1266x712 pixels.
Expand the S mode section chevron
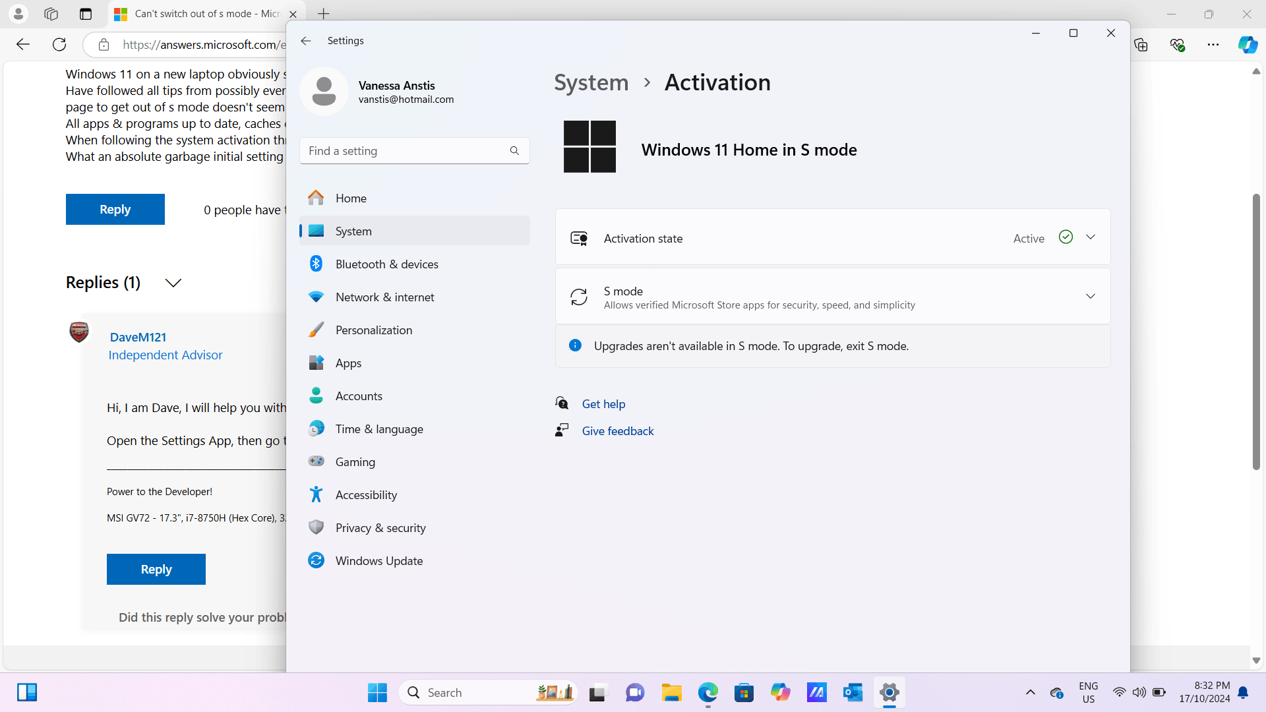click(x=1091, y=297)
